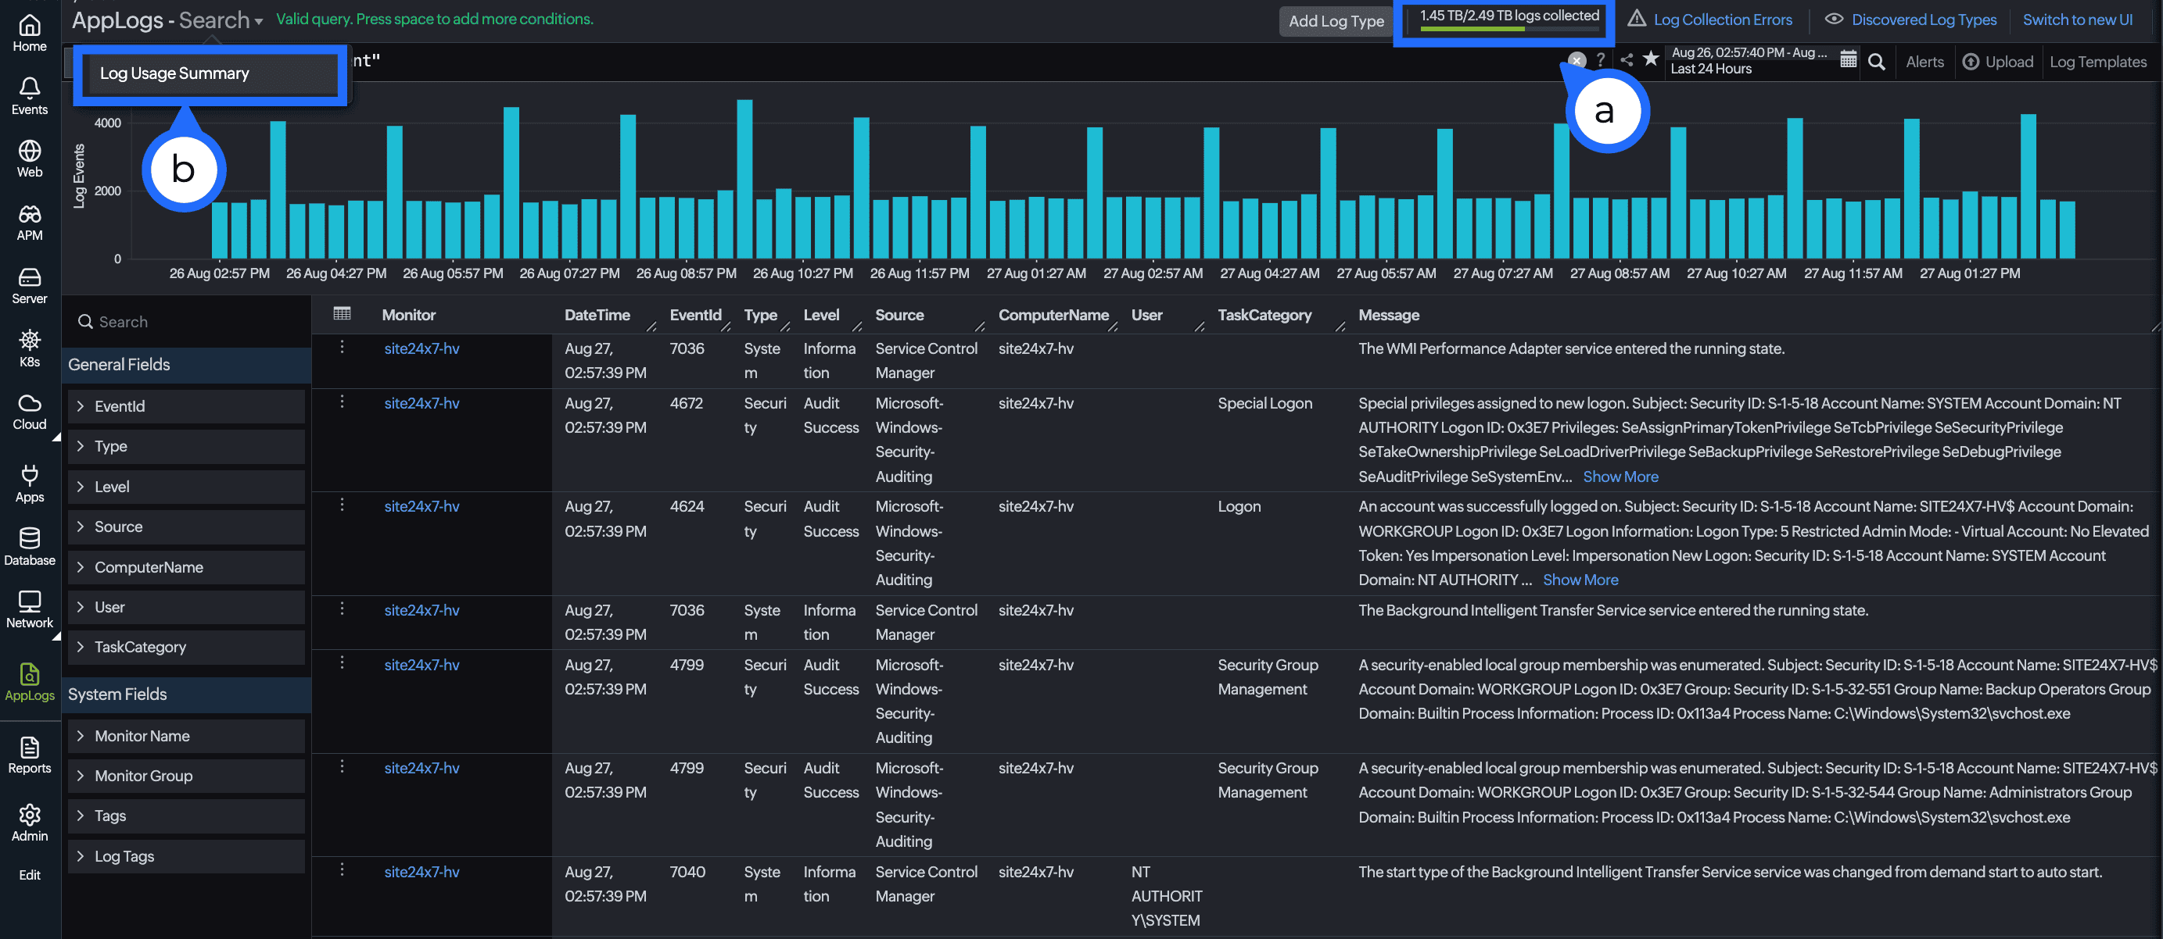This screenshot has width=2163, height=939.
Task: Expand the EventId field
Action: click(x=186, y=406)
